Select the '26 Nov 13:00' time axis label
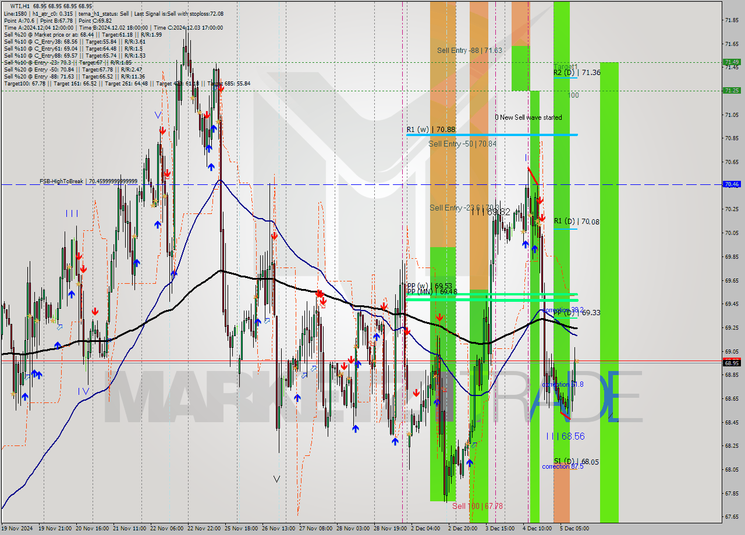 [278, 529]
